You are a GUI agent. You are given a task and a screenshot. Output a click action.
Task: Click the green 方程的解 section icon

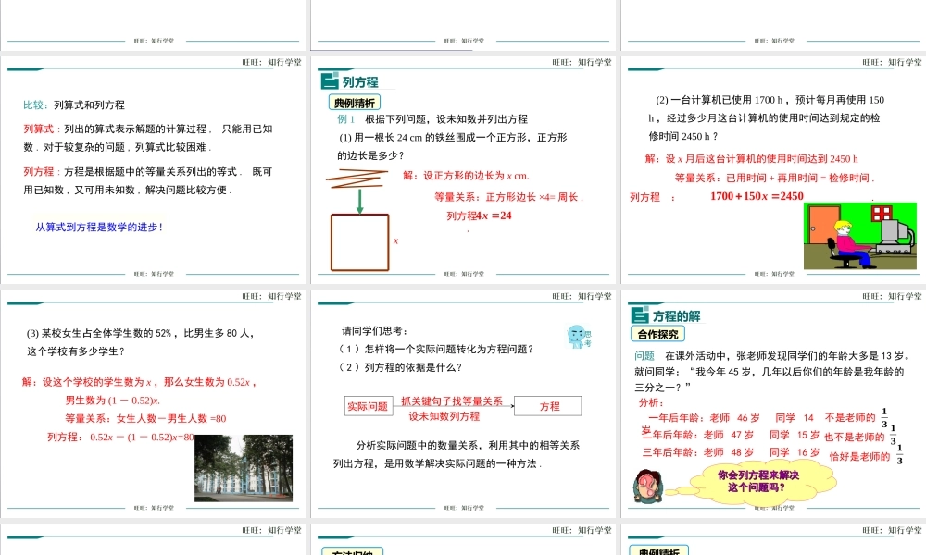coord(640,314)
